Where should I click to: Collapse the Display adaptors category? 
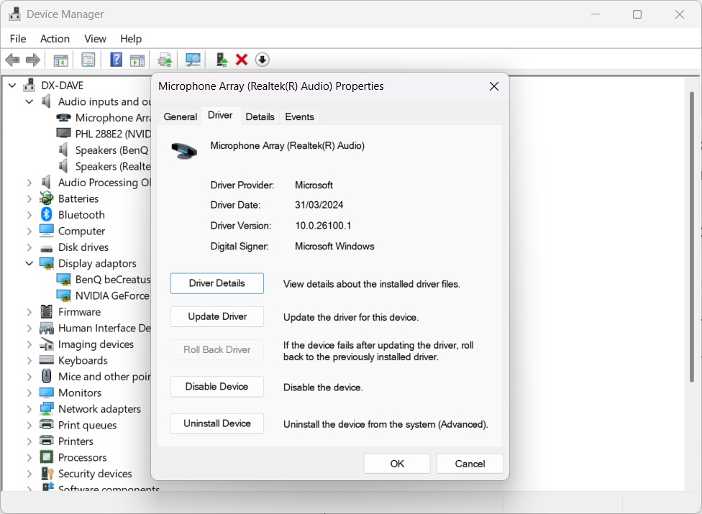(29, 264)
